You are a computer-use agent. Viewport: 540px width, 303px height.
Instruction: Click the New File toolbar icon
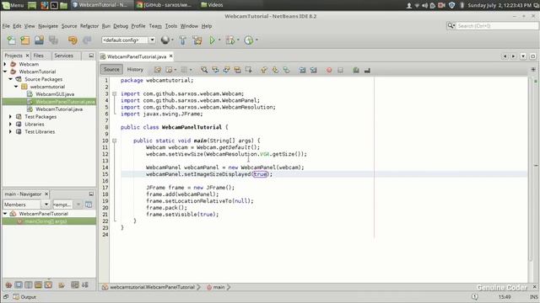11,40
